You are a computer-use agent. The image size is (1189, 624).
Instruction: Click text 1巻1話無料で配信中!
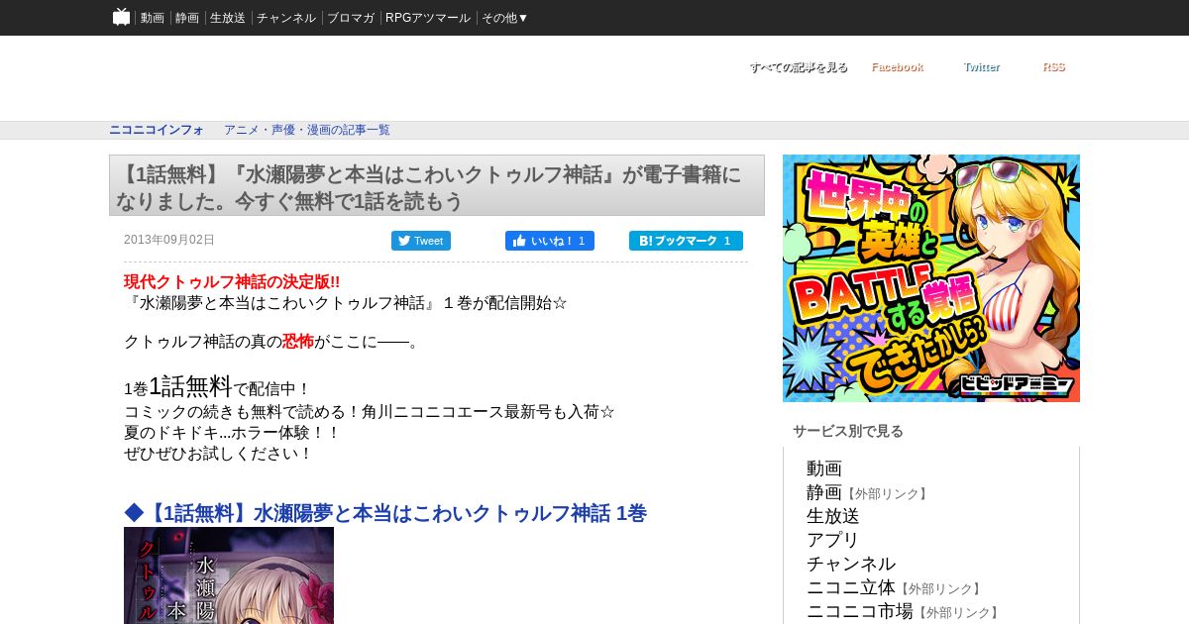click(x=217, y=387)
